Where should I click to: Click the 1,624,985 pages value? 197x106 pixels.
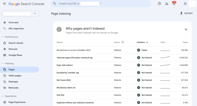pos(183,65)
